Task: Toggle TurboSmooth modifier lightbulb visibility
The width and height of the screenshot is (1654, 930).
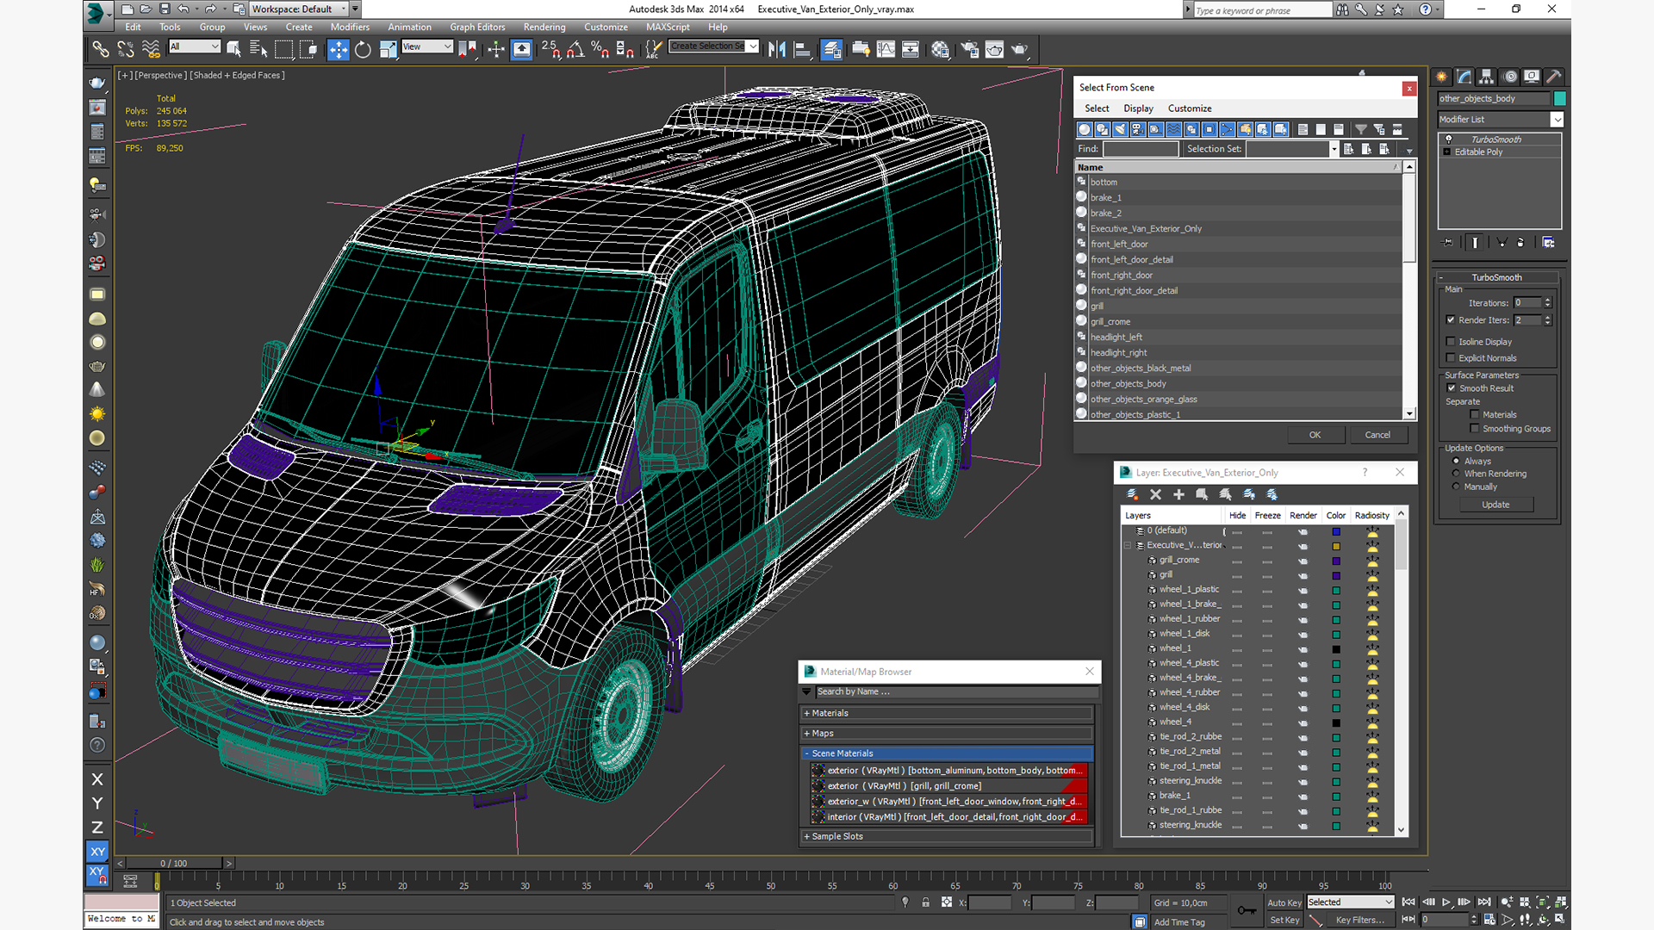Action: [1448, 139]
